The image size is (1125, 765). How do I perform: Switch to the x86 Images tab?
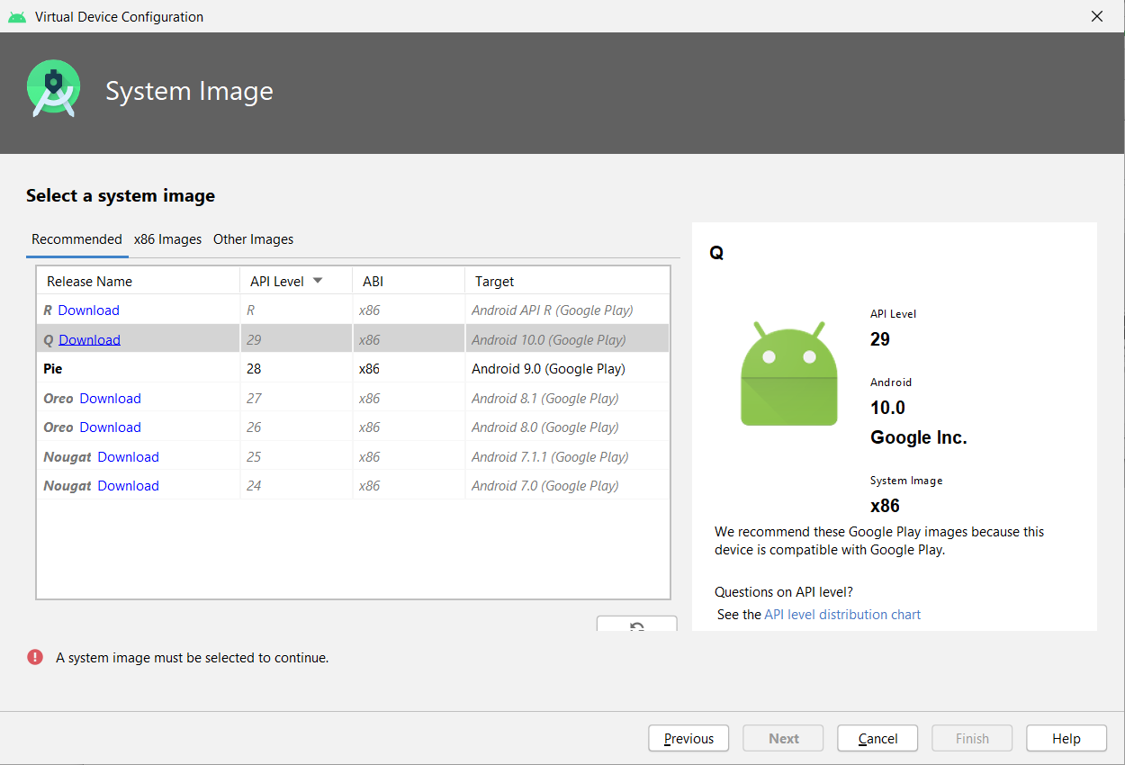pos(167,239)
